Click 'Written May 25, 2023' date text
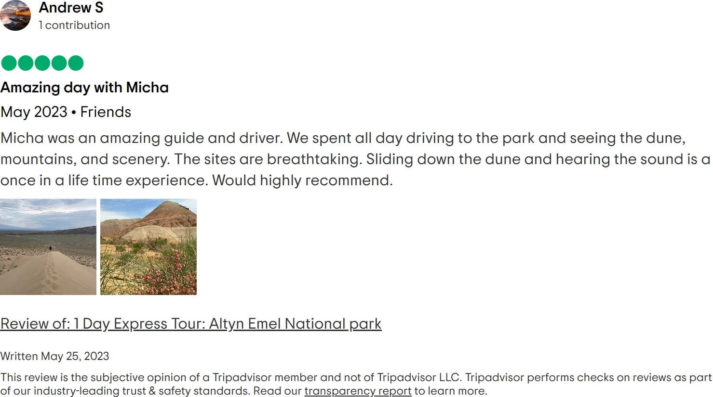The image size is (713, 397). coord(54,356)
